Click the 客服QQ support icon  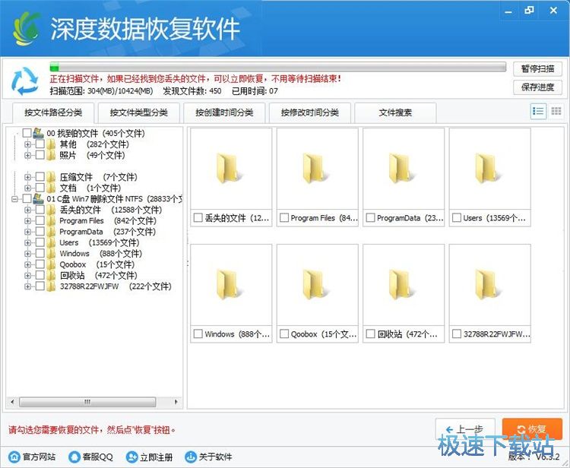pos(74,457)
